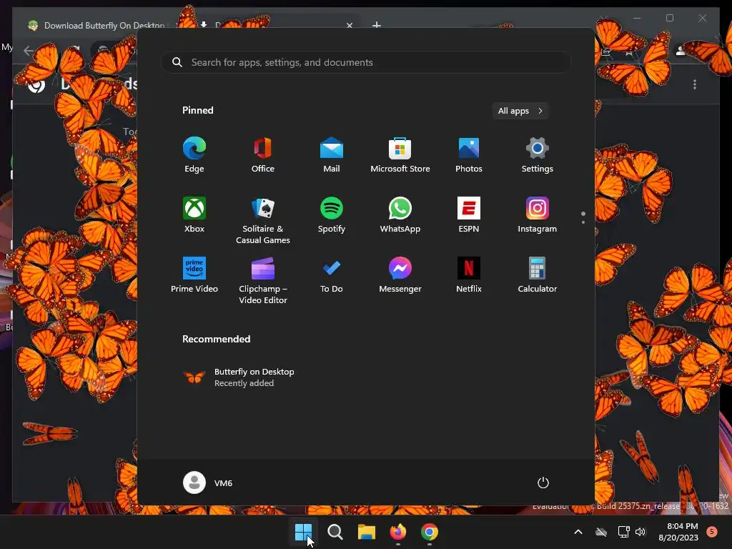Open the Calculator app

coord(538,275)
